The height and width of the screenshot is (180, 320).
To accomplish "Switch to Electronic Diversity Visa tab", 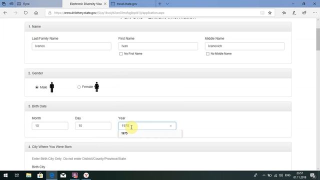I will tap(85, 3).
